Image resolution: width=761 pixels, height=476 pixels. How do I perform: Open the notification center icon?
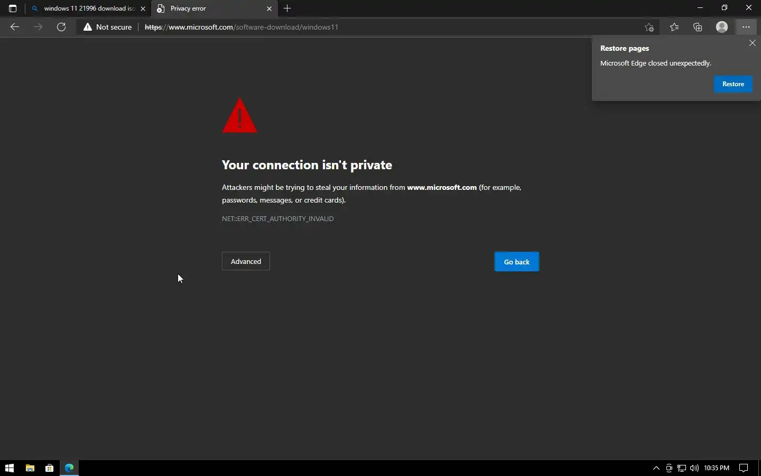click(744, 468)
